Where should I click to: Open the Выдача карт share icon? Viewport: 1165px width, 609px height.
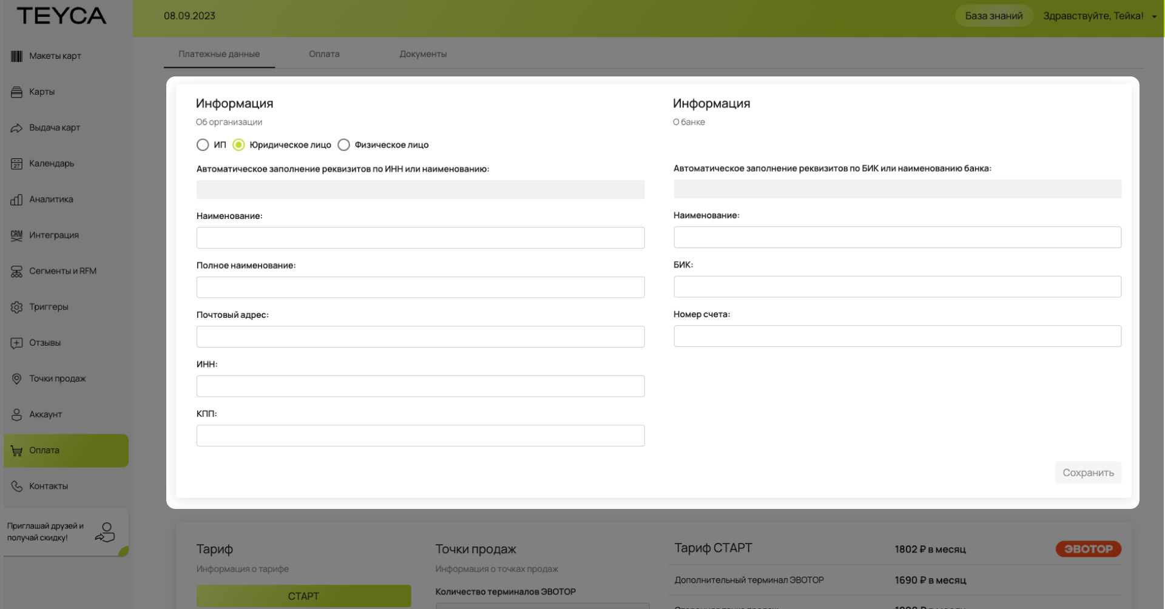point(16,127)
